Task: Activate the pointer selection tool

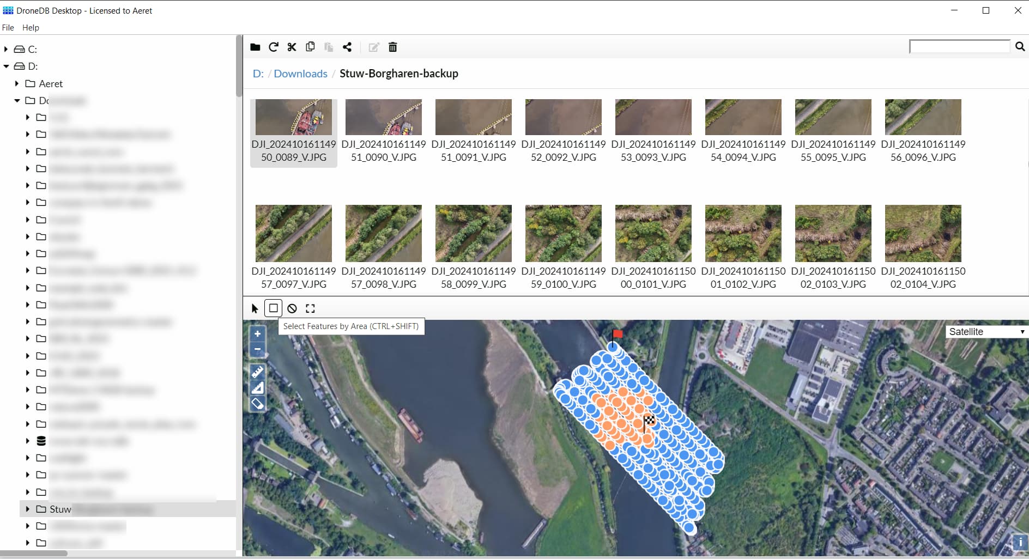Action: point(255,308)
